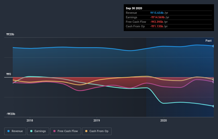Click the ₩0 y-axis label

8,74
